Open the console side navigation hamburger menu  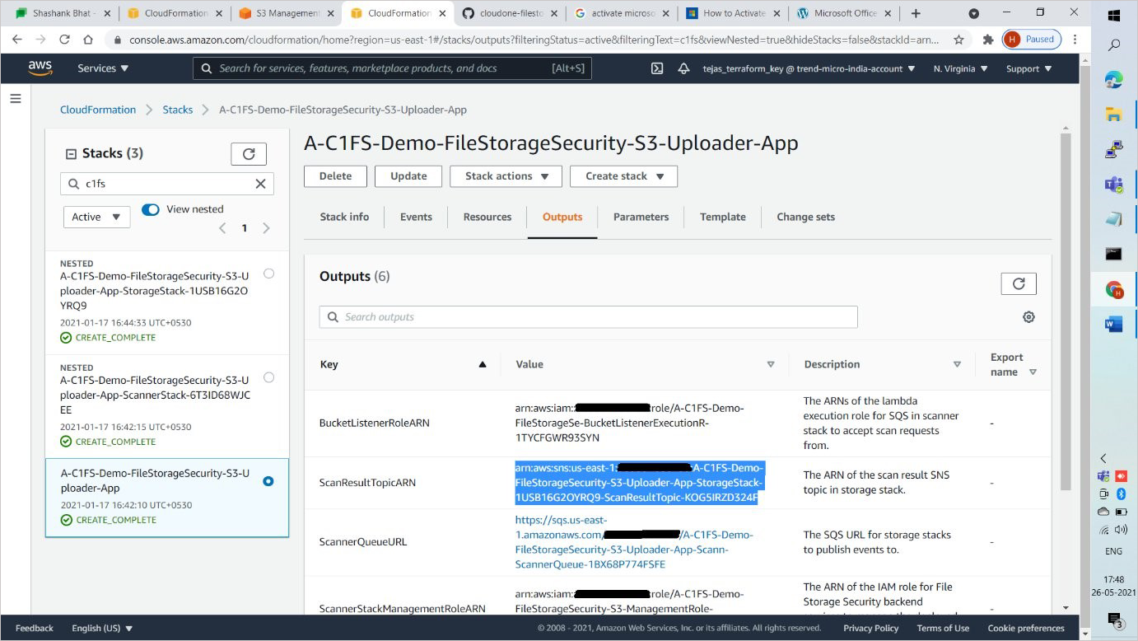pyautogui.click(x=15, y=99)
